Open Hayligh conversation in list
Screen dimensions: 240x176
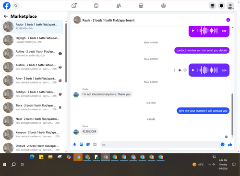click(32, 40)
